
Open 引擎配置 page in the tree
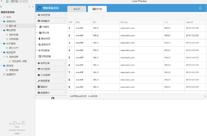[x=14, y=39]
